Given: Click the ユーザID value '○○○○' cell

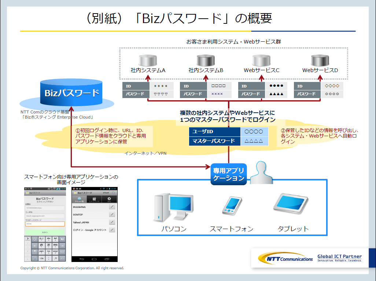Looking at the screenshot, I should pyautogui.click(x=254, y=132).
